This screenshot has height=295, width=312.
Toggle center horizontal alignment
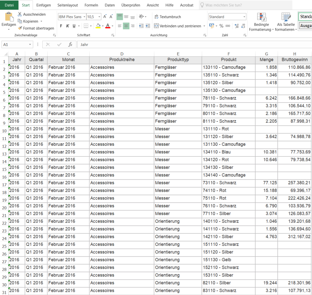click(x=126, y=26)
